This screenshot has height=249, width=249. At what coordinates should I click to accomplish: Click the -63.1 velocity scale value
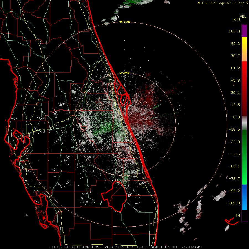tap(234, 166)
